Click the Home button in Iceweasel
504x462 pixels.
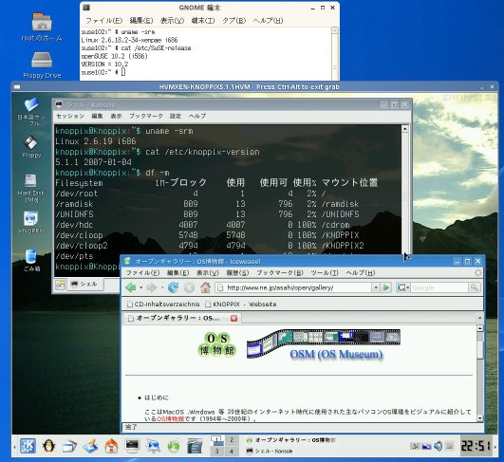point(206,287)
